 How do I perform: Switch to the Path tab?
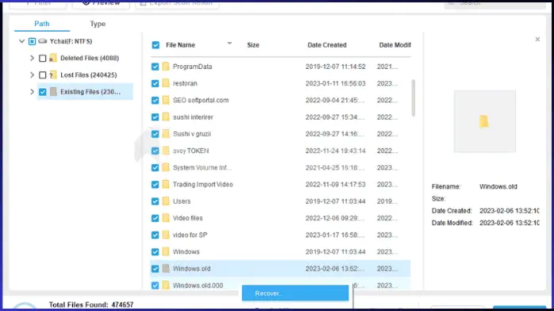42,24
